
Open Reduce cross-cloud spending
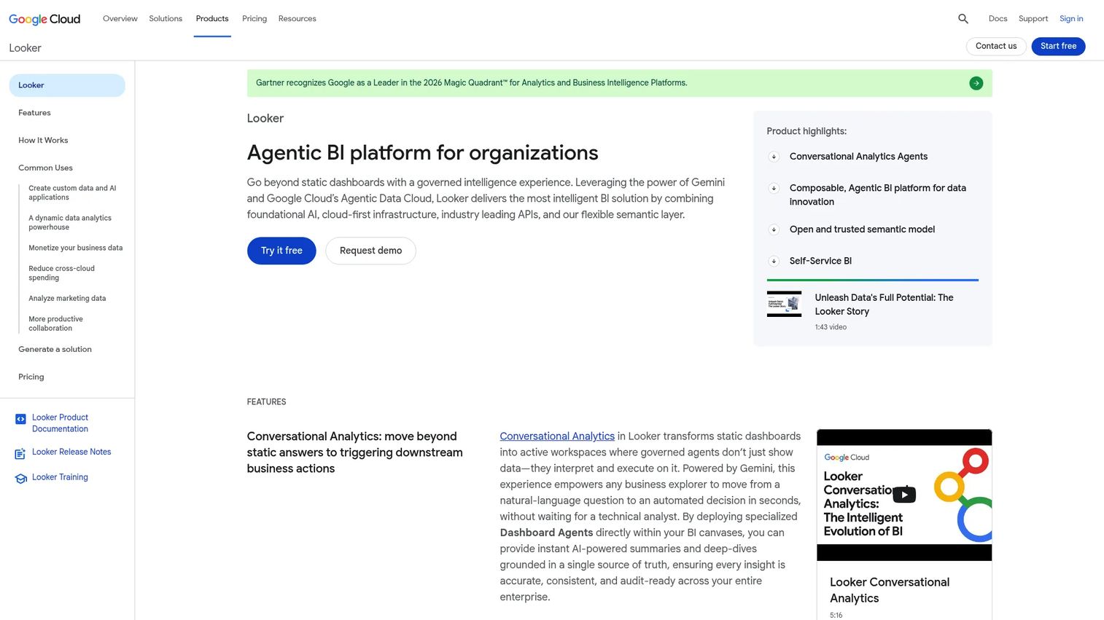[61, 273]
